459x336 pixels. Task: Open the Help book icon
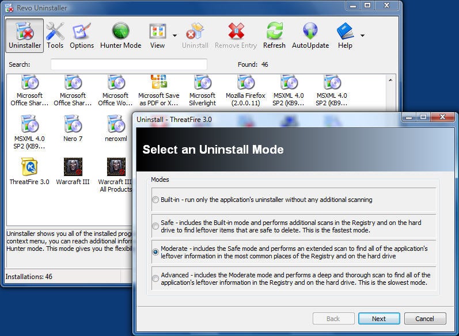coord(345,36)
